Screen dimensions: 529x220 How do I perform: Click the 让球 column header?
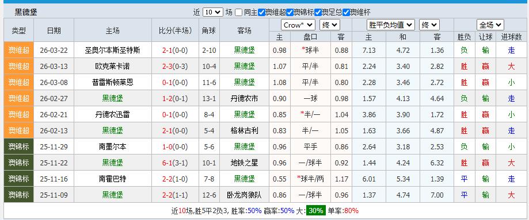point(485,37)
